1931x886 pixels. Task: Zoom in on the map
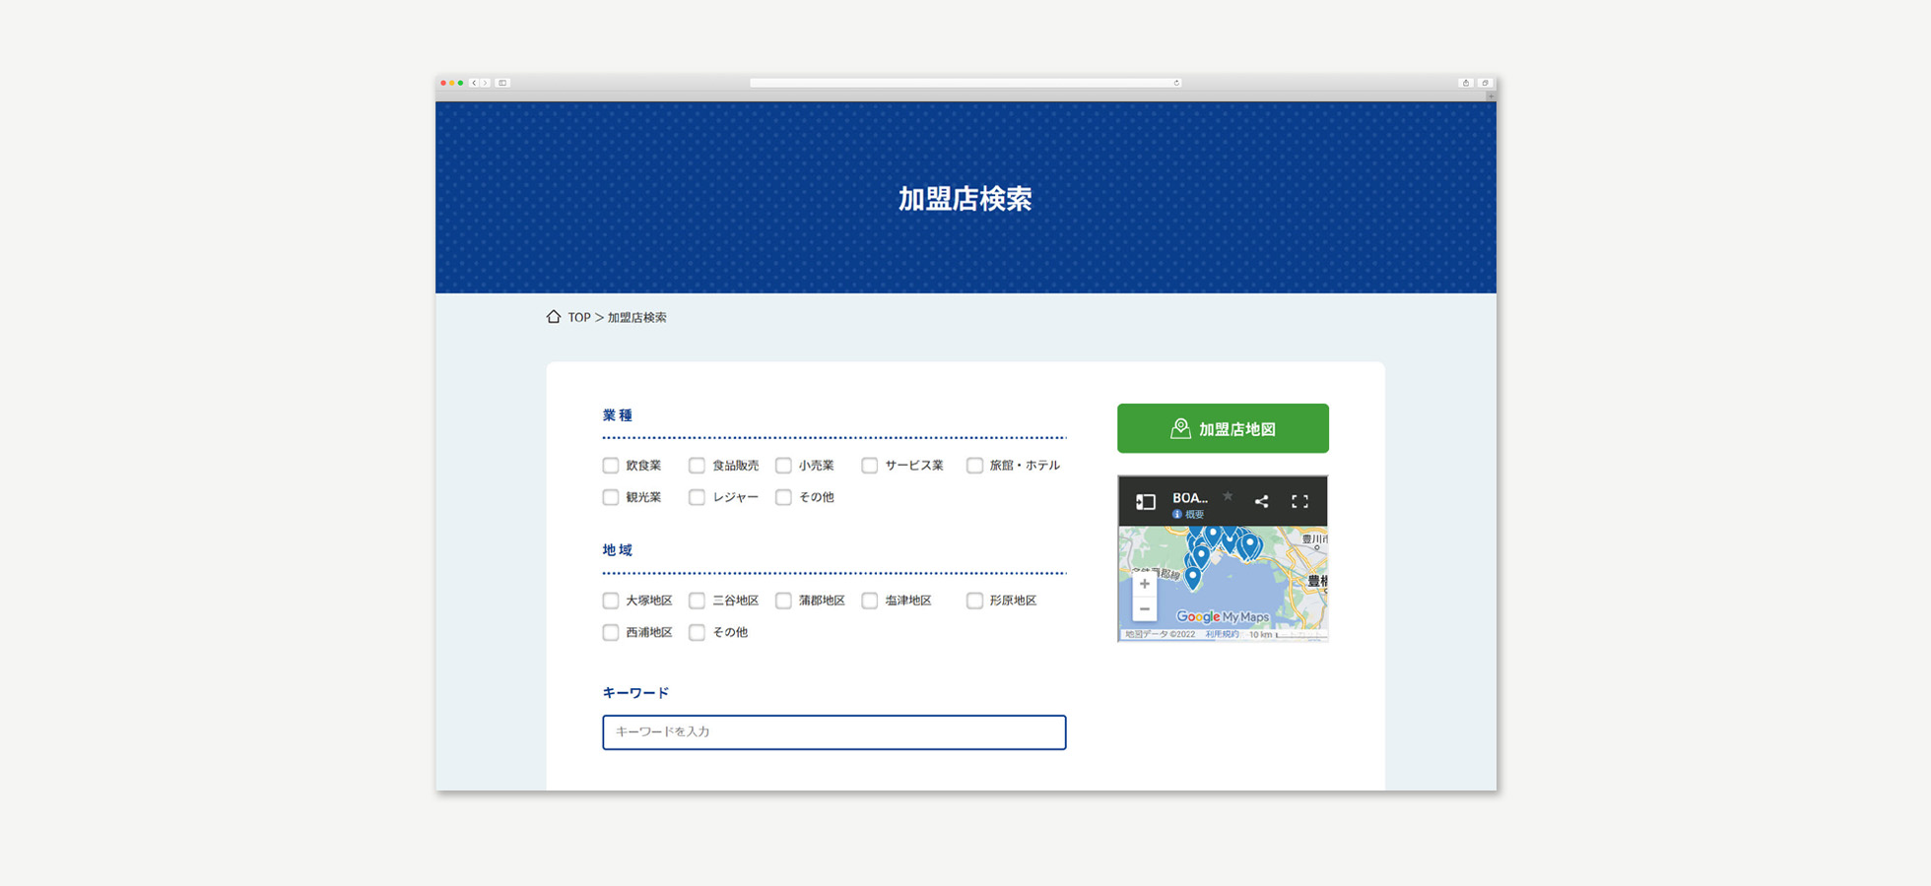coord(1145,584)
